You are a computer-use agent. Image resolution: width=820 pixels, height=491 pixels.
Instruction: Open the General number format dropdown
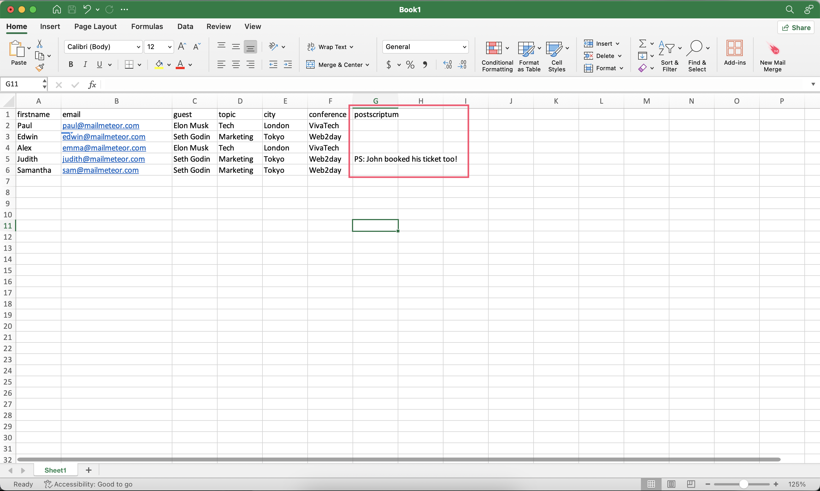coord(425,47)
